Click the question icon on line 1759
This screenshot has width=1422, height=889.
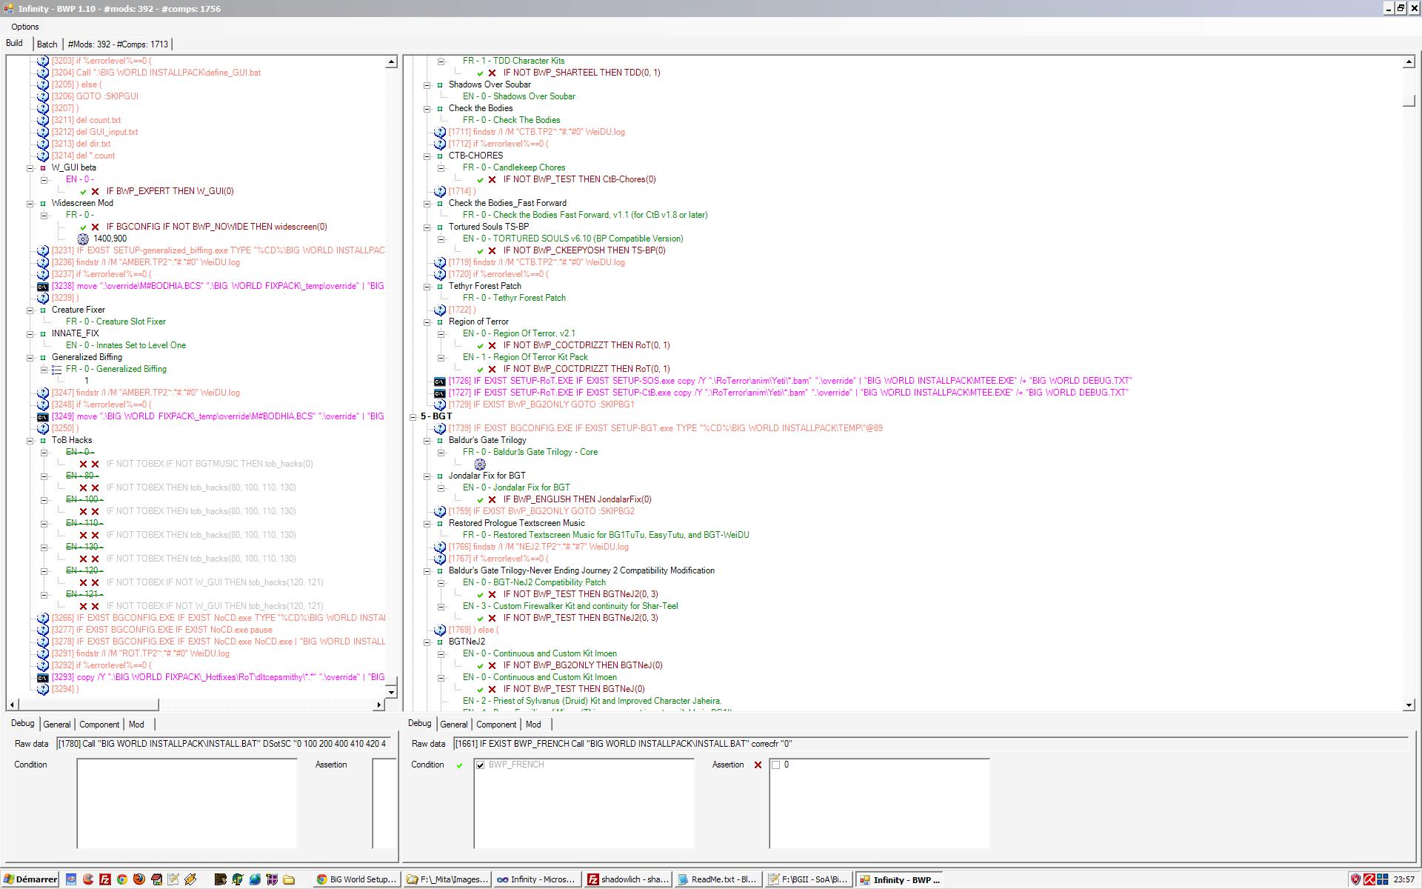(x=440, y=511)
